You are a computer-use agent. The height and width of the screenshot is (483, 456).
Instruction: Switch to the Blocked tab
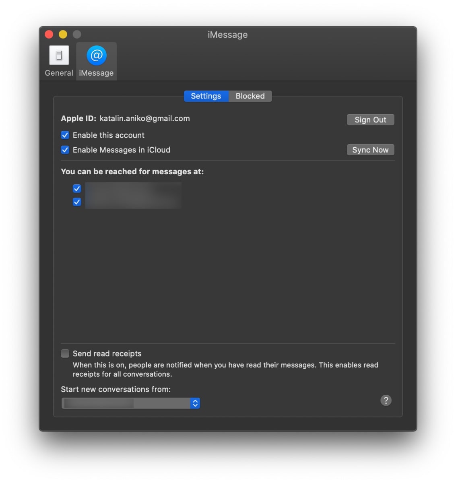pyautogui.click(x=250, y=96)
